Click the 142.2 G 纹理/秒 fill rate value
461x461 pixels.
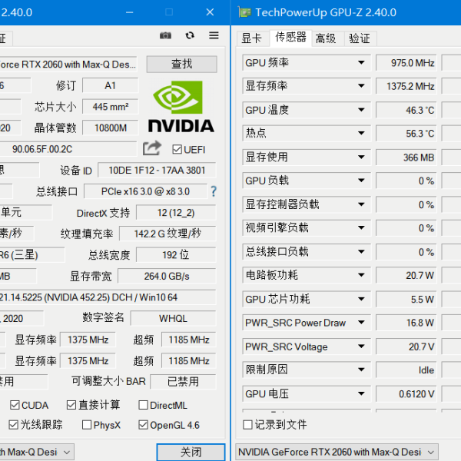coord(167,234)
